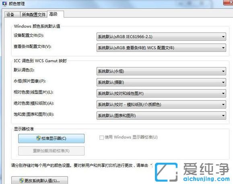Click the 设备配置文件(D): label
The height and width of the screenshot is (184, 233).
[x=29, y=35]
